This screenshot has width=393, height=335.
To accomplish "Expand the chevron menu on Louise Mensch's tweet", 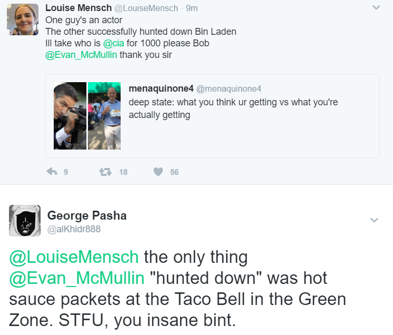I will (x=376, y=7).
